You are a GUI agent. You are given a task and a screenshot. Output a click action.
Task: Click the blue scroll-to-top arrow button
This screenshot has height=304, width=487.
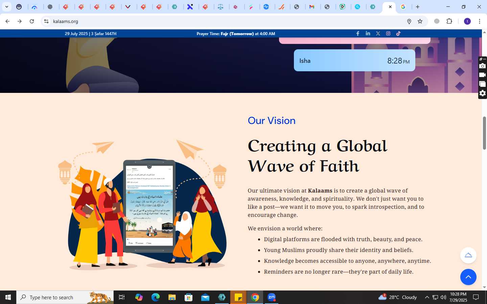point(468,277)
